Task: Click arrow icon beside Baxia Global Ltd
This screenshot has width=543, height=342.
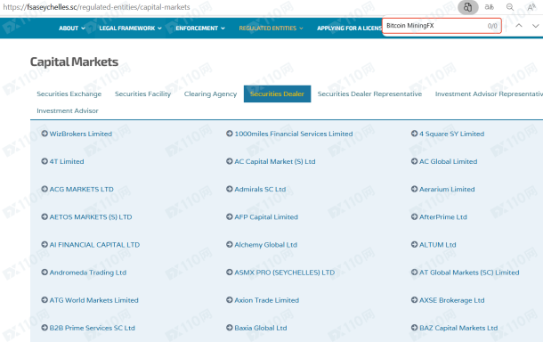Action: 230,328
